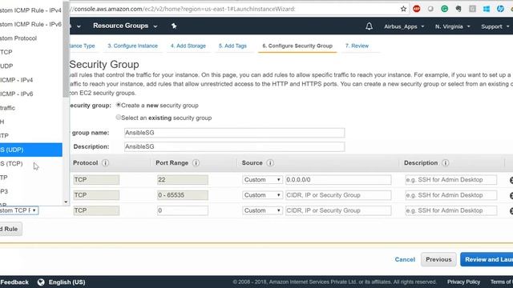Image resolution: width=513 pixels, height=288 pixels.
Task: Click the Cancel link
Action: tap(405, 259)
